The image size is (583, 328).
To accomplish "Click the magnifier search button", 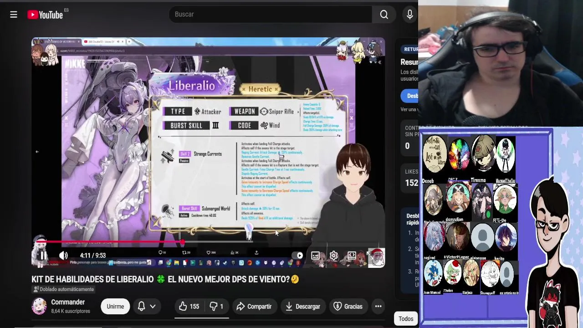I will (384, 15).
